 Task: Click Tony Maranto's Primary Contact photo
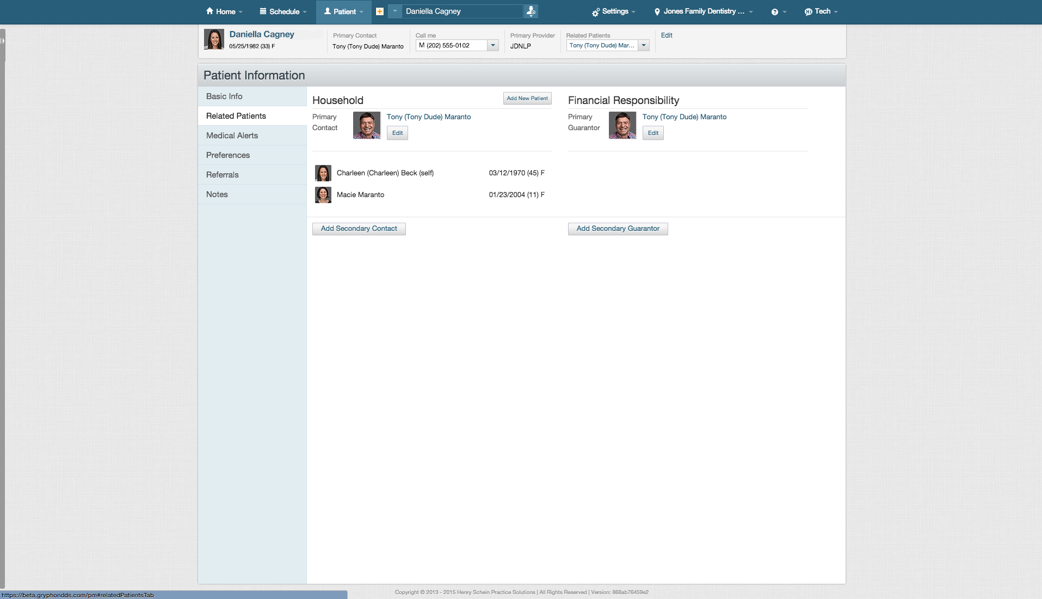[367, 125]
